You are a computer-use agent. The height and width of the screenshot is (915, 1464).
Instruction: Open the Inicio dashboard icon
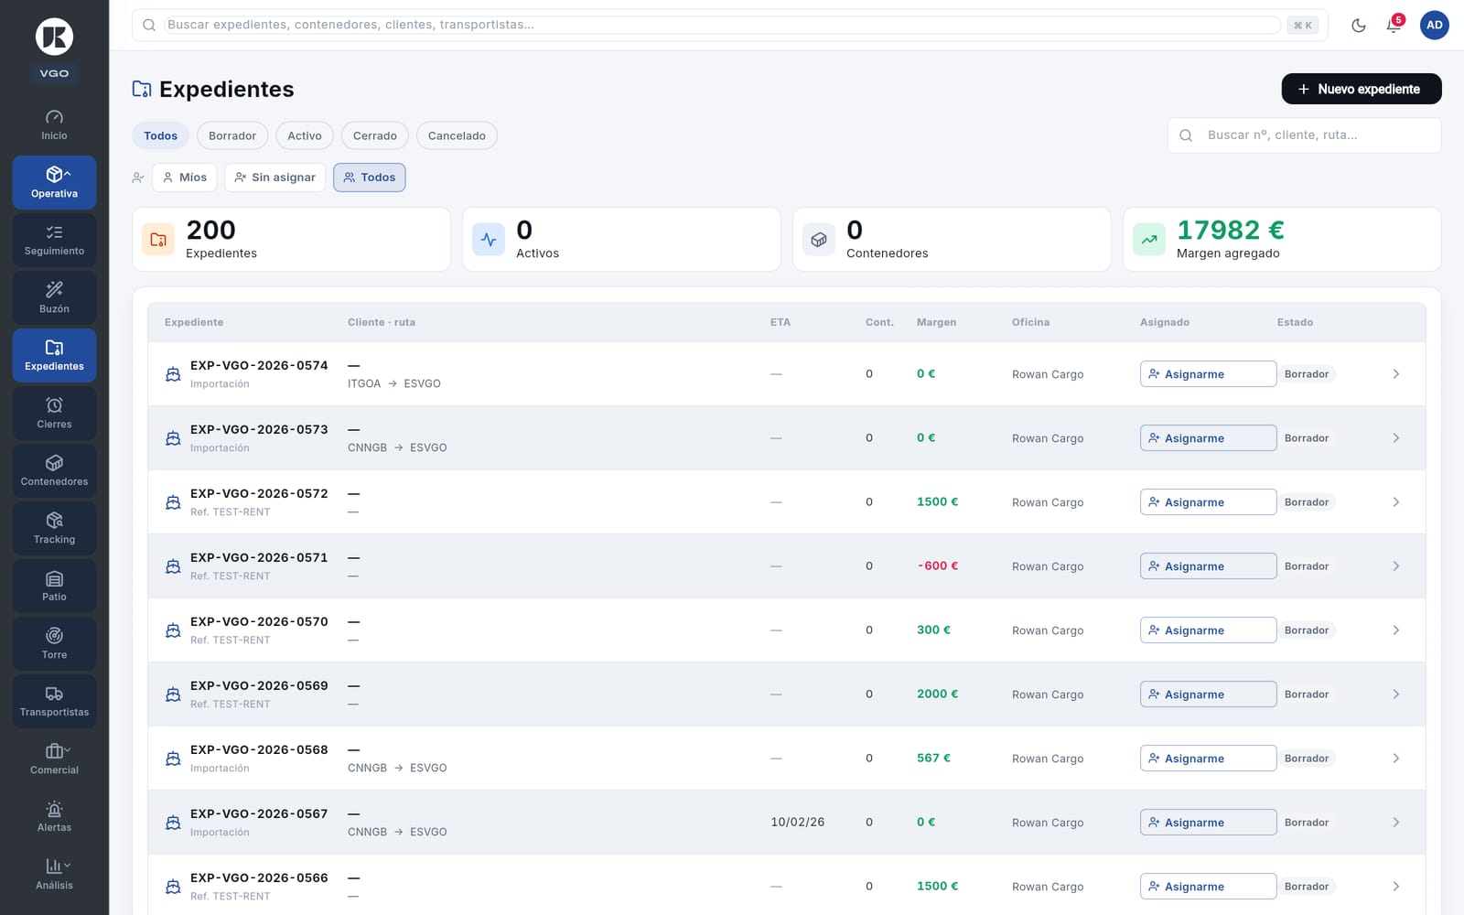coord(54,124)
